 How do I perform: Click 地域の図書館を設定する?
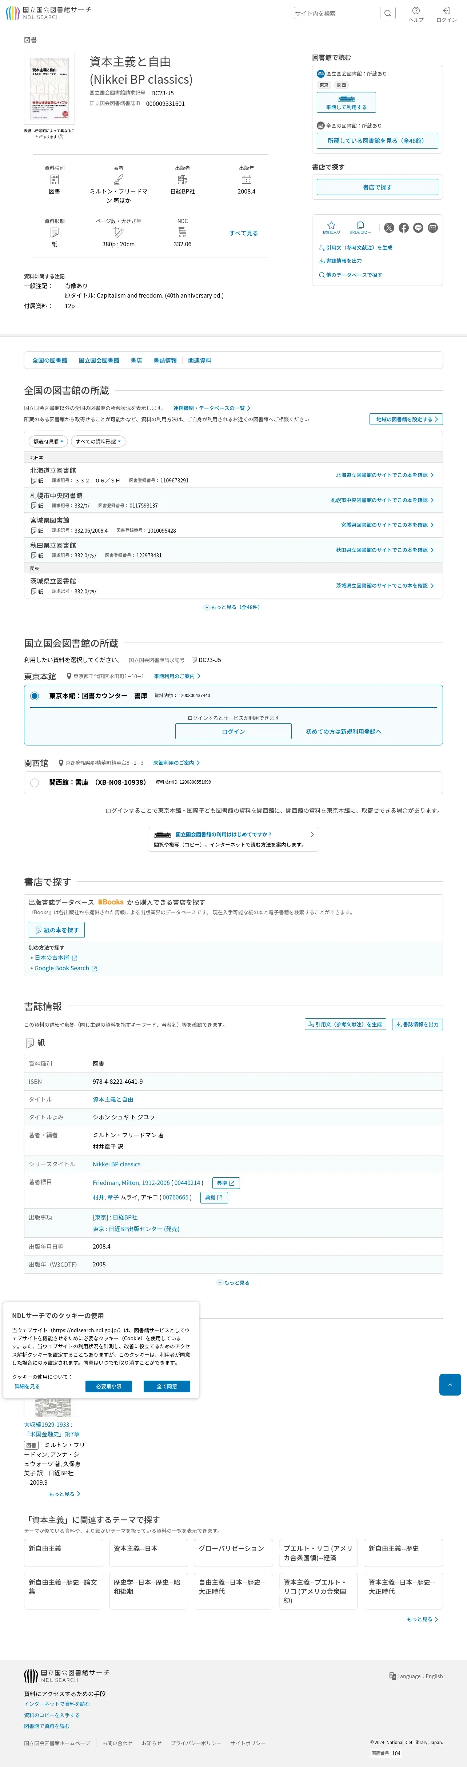pos(407,419)
